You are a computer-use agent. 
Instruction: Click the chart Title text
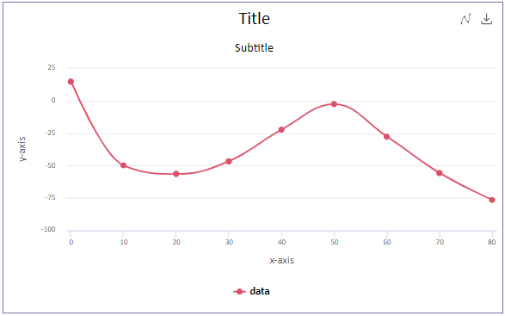tap(254, 18)
